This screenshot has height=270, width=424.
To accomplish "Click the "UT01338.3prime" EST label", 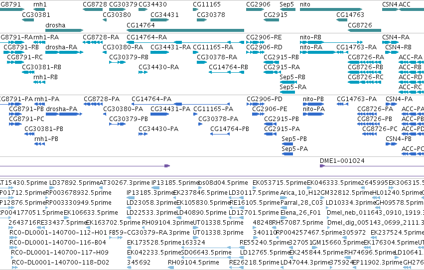I will (218, 233).
